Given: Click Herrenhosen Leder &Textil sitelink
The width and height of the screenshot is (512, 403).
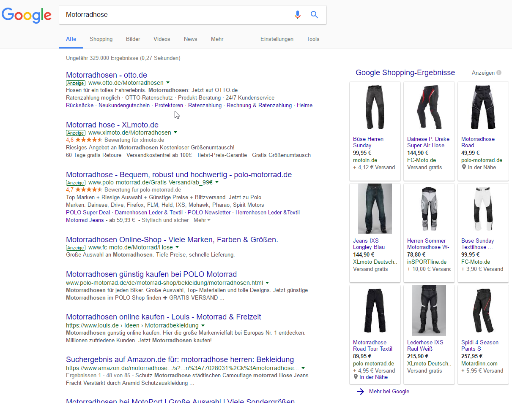Looking at the screenshot, I should [268, 212].
